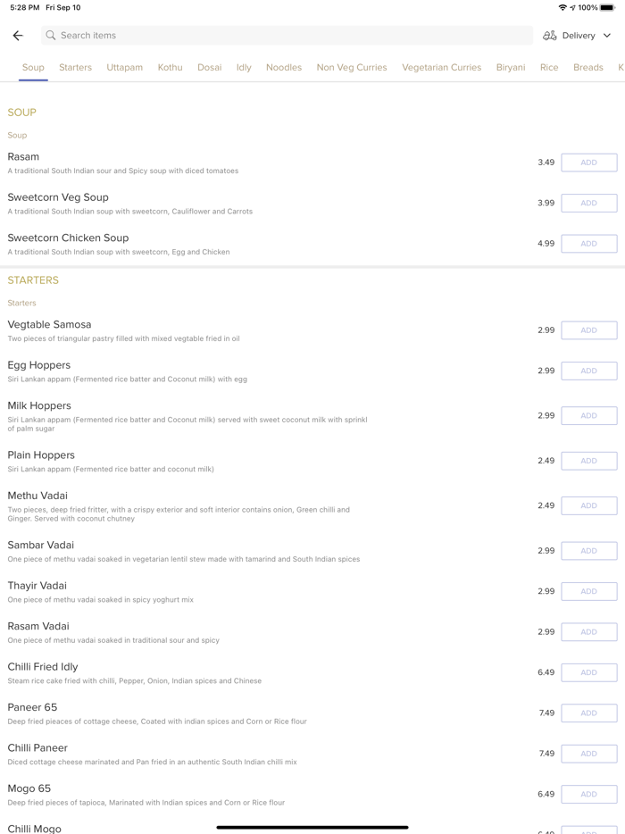Image resolution: width=625 pixels, height=834 pixels.
Task: Tap the delivery scooter icon
Action: (x=550, y=36)
